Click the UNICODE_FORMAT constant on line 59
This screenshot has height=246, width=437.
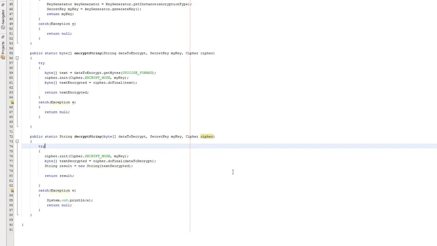coord(137,72)
